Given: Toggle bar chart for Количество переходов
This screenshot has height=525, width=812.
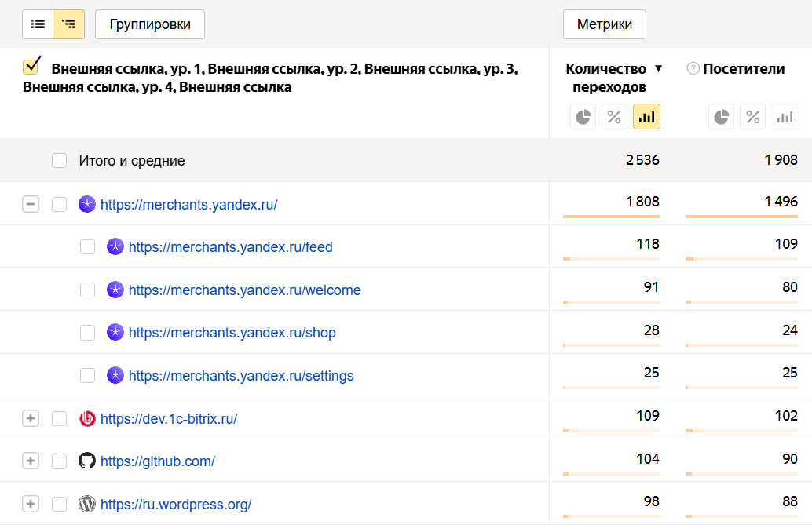Looking at the screenshot, I should click(646, 117).
